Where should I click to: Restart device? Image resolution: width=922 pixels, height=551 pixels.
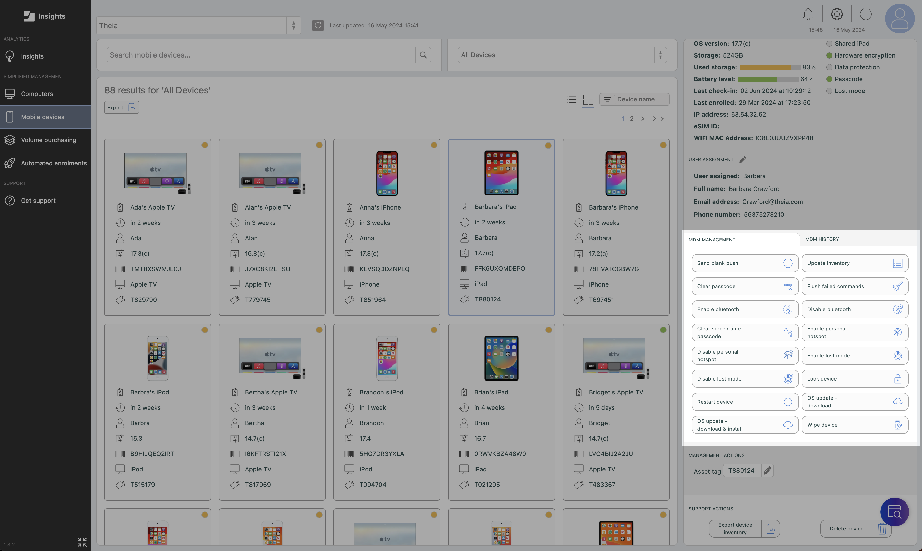(x=745, y=402)
